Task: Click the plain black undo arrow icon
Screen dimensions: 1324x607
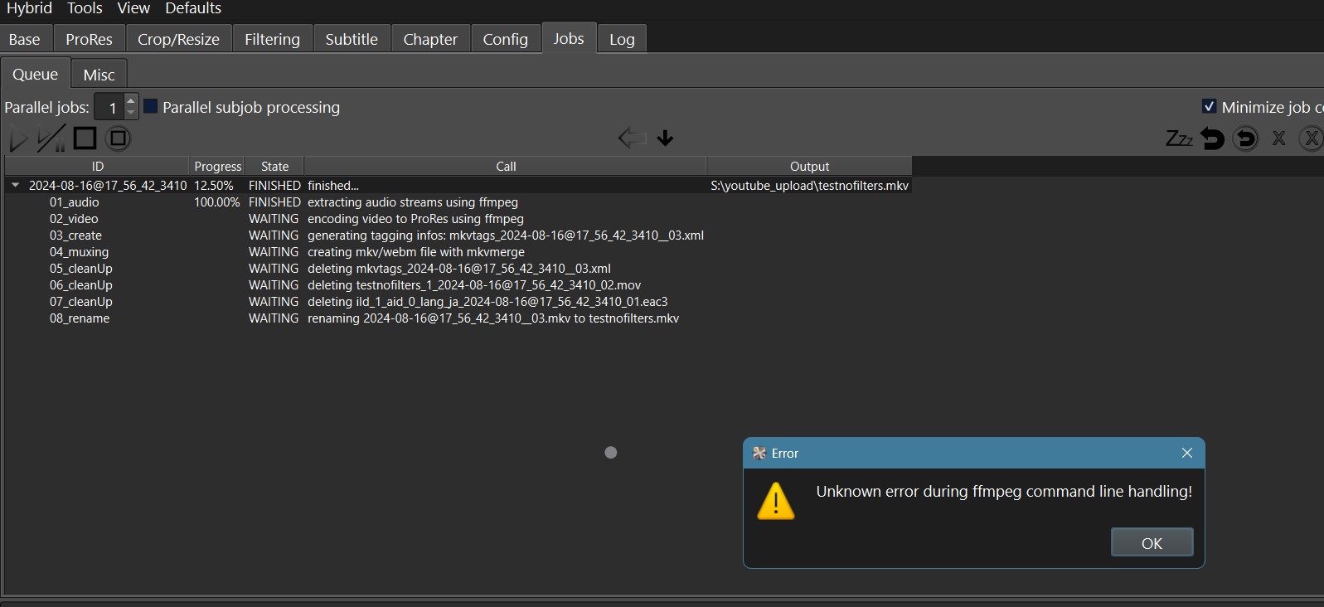Action: point(1212,138)
